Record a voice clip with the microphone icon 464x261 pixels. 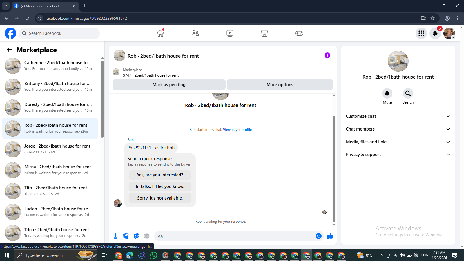pyautogui.click(x=115, y=236)
